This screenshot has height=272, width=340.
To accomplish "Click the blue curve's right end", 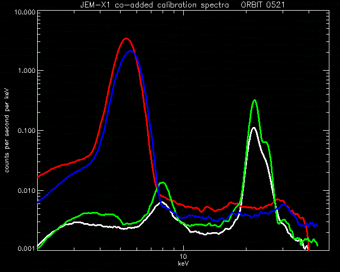I will (317, 226).
